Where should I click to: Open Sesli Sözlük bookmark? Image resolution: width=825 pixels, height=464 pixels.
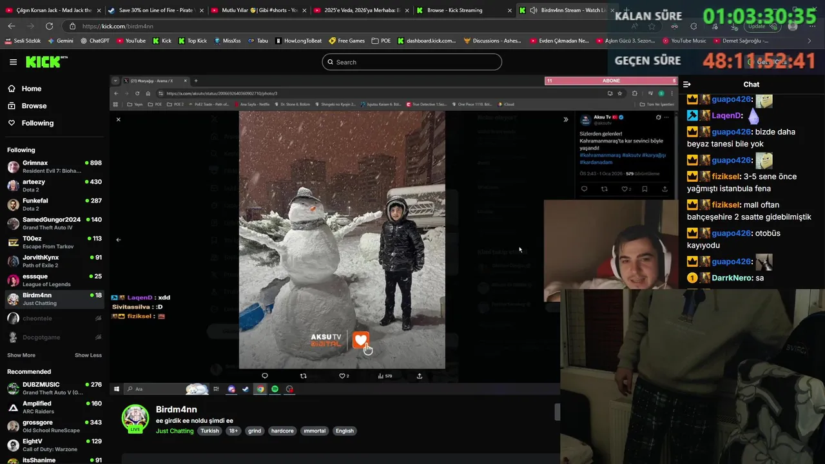(23, 41)
